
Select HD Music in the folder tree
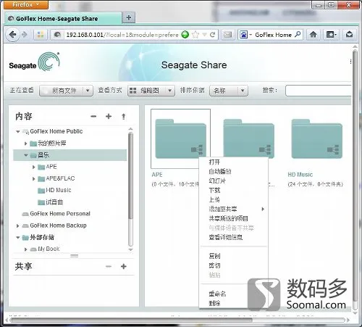(59, 190)
